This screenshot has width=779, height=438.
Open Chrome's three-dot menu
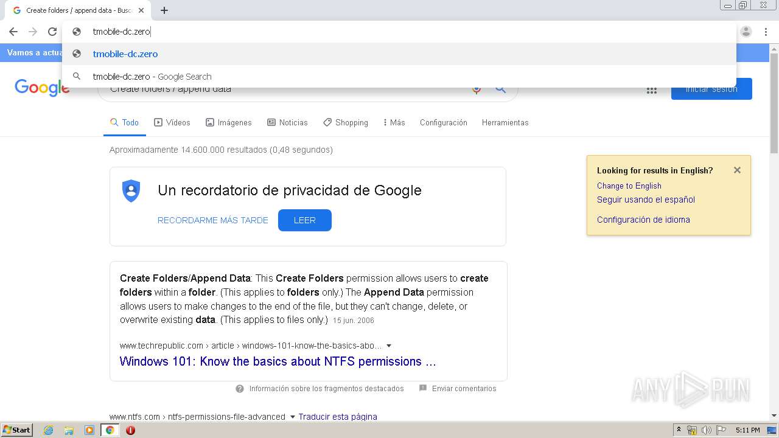tap(766, 32)
